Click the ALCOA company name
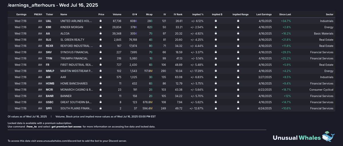343x146 pixels. point(65,33)
